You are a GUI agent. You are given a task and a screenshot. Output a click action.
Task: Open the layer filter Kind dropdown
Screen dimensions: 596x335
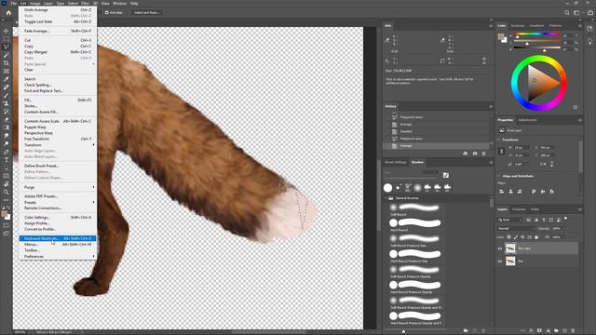pos(510,220)
